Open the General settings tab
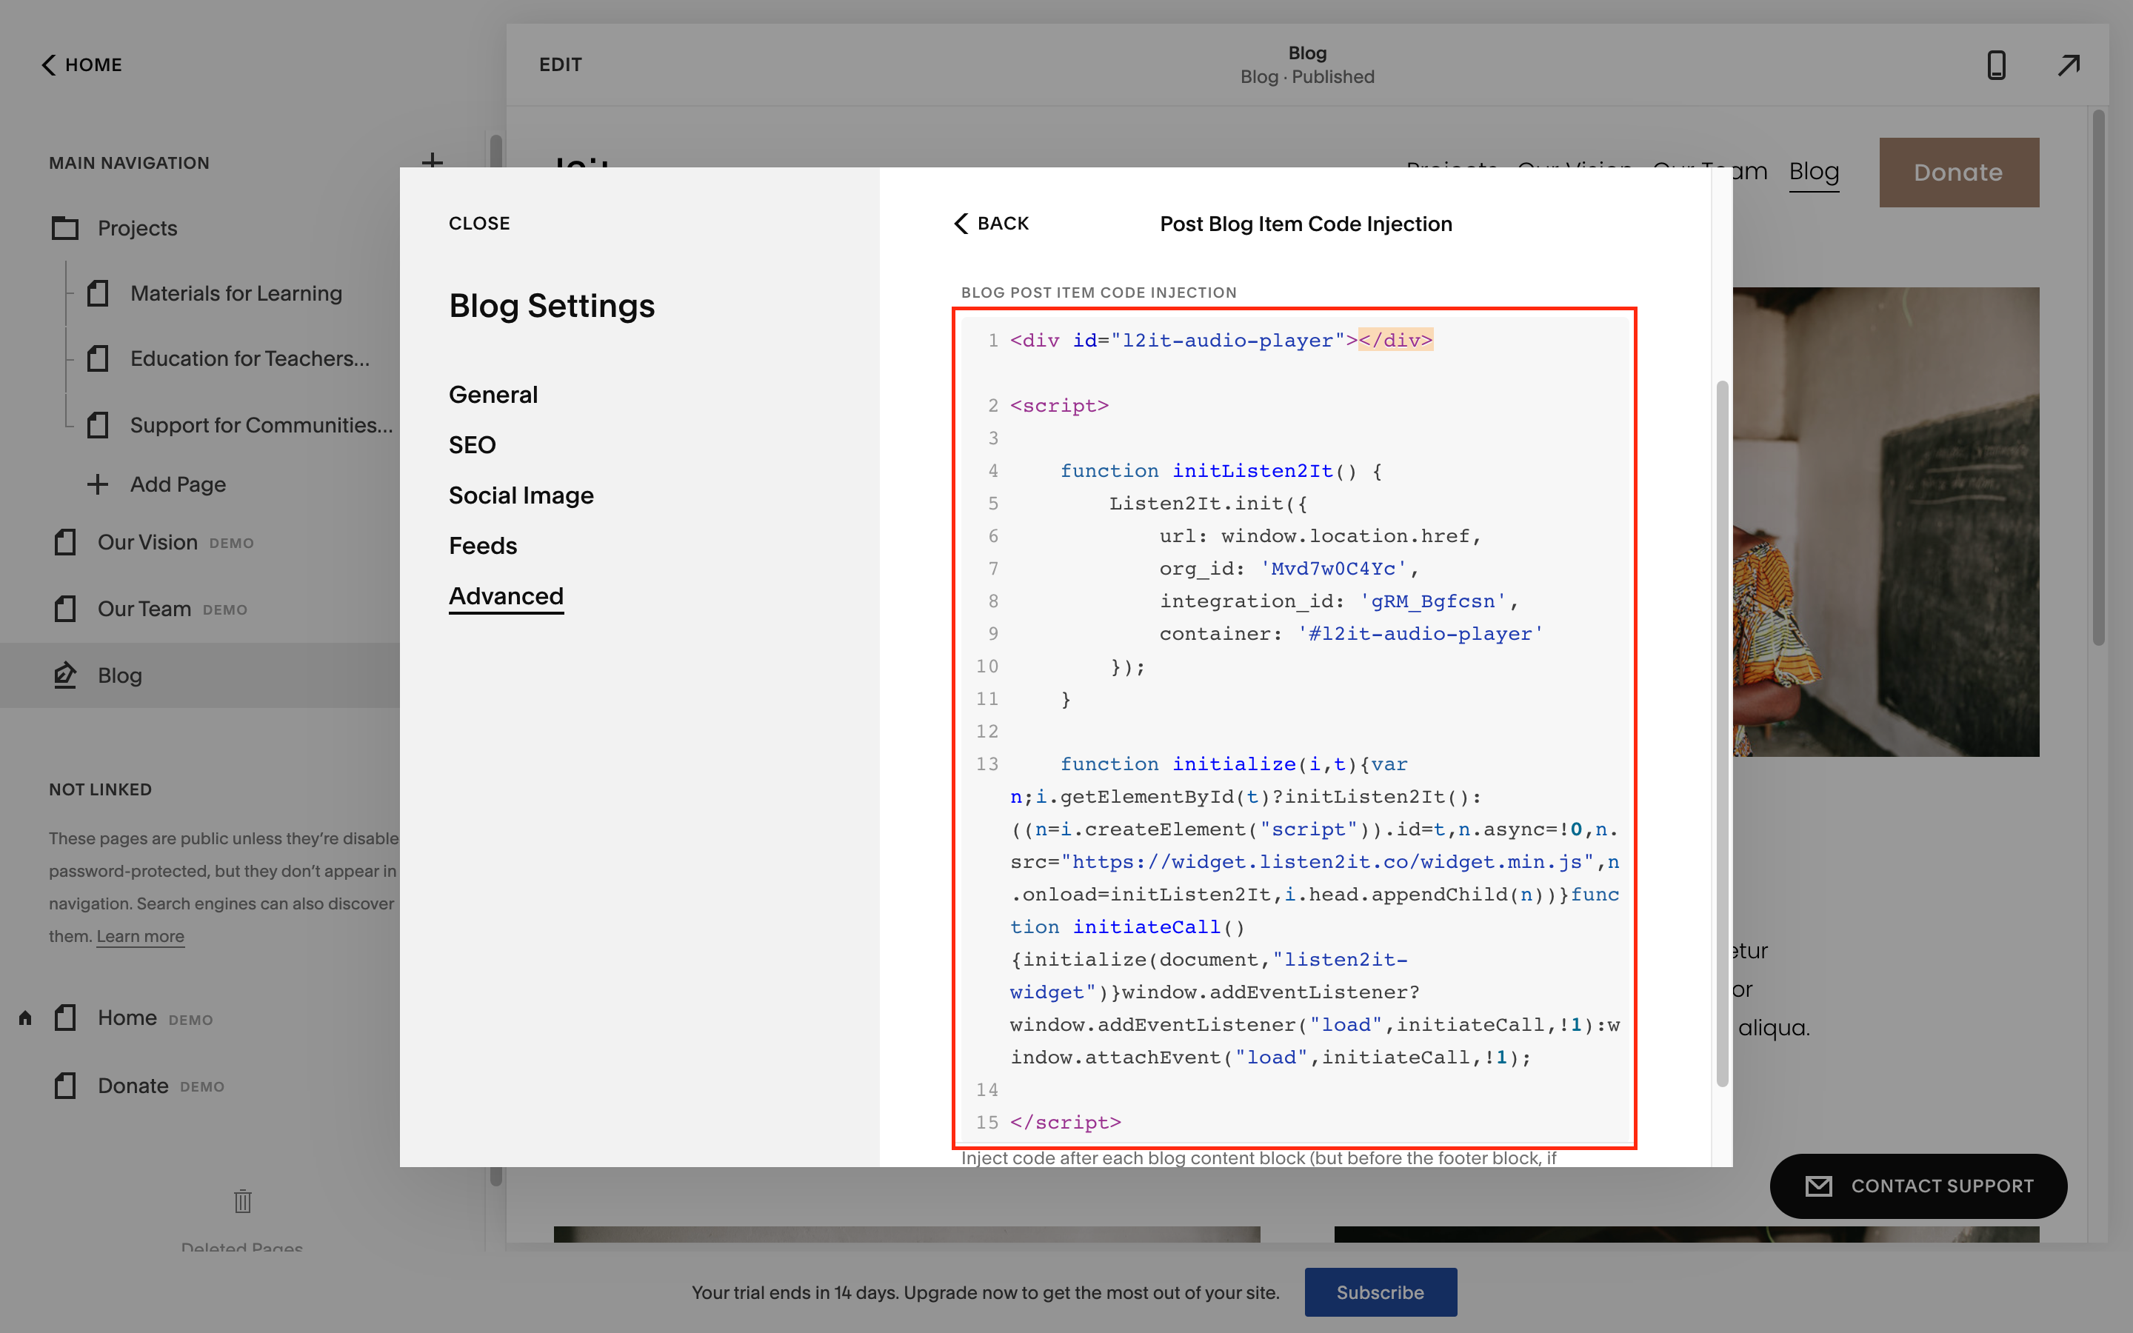This screenshot has height=1333, width=2133. 493,394
